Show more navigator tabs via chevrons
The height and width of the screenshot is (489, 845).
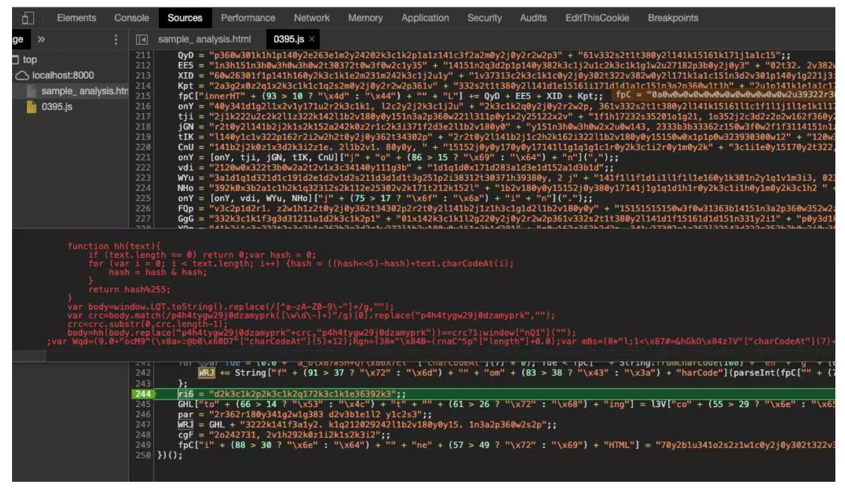[x=42, y=40]
